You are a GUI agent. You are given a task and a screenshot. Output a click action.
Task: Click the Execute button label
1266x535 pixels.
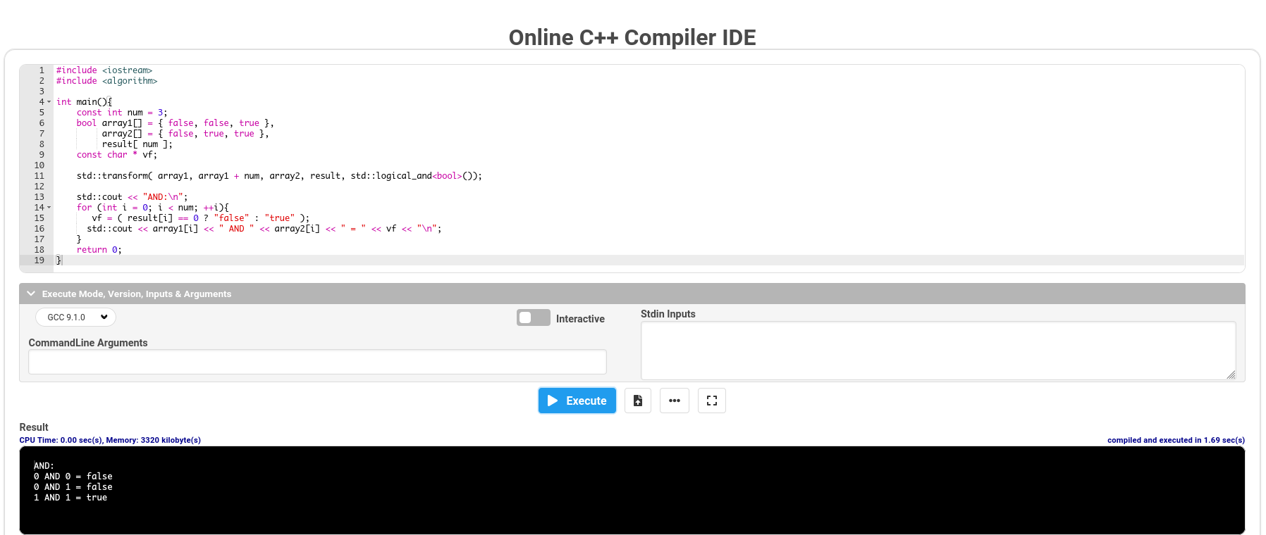coord(586,401)
